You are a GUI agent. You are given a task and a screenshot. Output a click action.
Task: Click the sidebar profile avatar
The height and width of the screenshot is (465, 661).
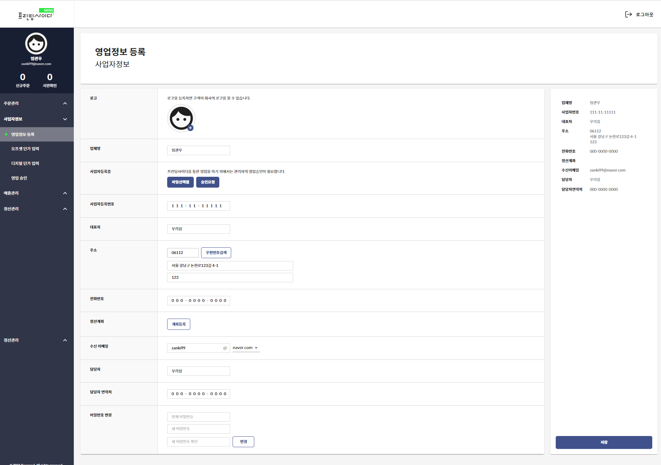point(36,44)
